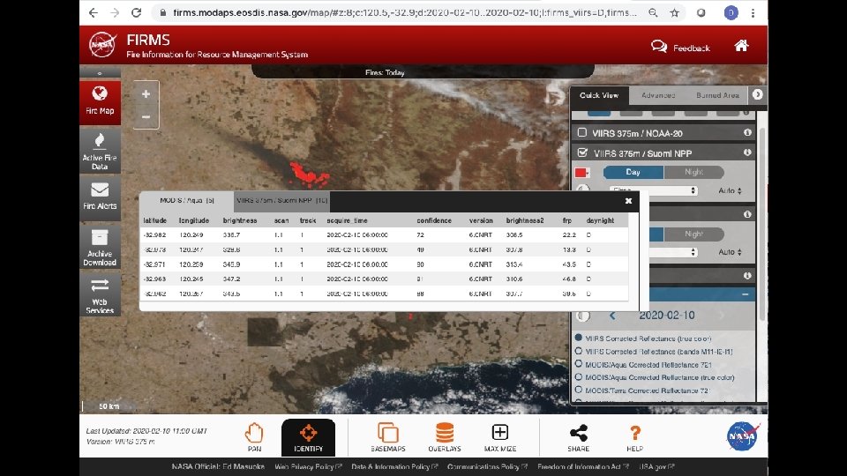Viewport: 847px width, 476px height.
Task: Open Active Fire Data section
Action: coord(100,151)
